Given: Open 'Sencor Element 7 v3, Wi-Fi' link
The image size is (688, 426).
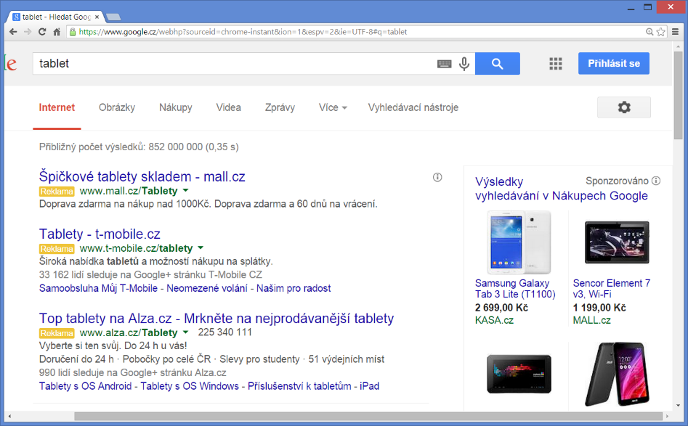Looking at the screenshot, I should click(x=612, y=288).
